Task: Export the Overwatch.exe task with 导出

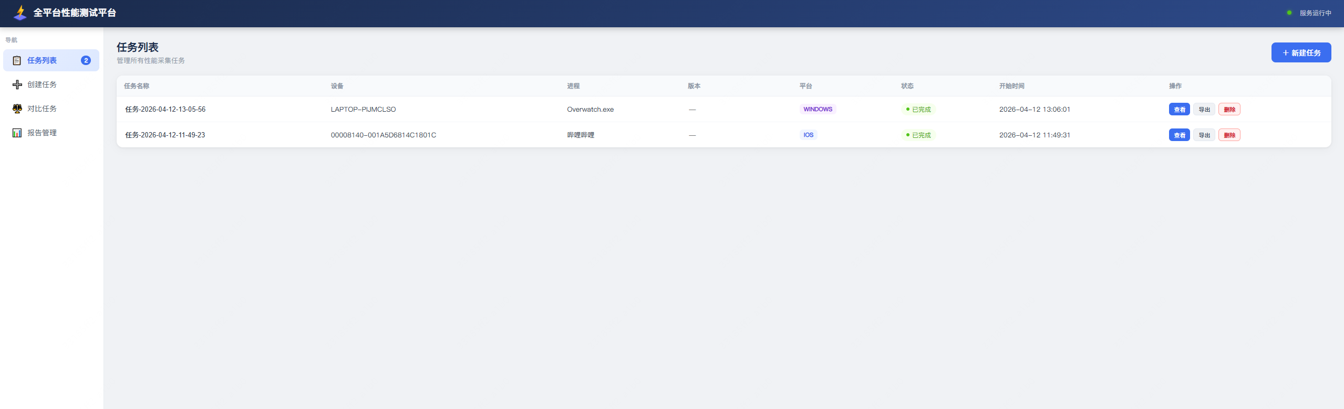Action: (1204, 109)
